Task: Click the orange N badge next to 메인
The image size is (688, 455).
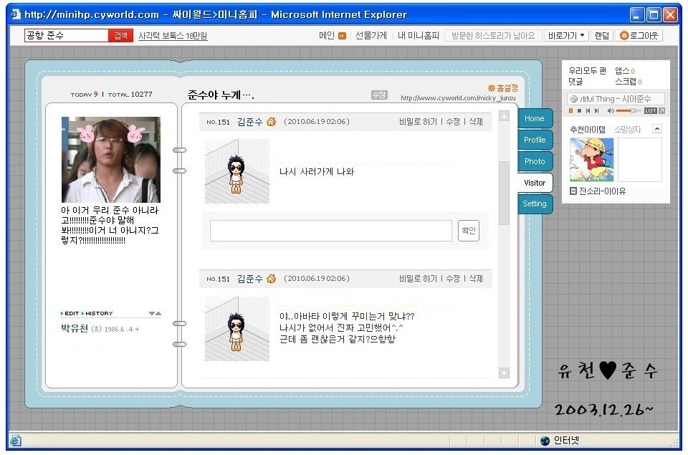Action: pos(343,36)
